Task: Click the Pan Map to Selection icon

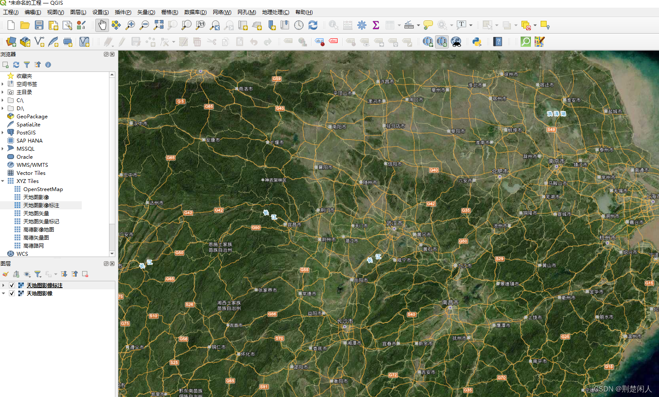Action: click(x=116, y=26)
